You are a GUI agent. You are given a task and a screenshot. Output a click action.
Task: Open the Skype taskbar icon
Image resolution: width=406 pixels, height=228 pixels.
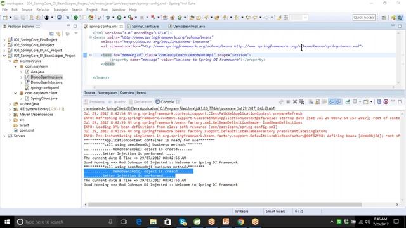coord(183,222)
